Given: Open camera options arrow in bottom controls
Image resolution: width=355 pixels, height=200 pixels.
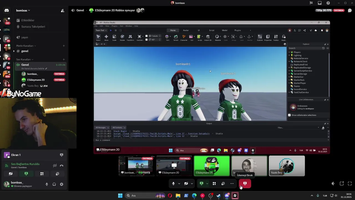Looking at the screenshot, I should coord(192,184).
